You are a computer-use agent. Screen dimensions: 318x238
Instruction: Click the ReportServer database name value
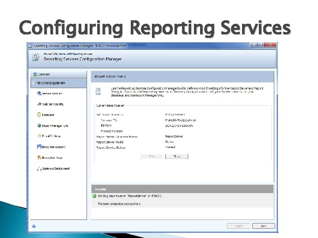(174, 136)
